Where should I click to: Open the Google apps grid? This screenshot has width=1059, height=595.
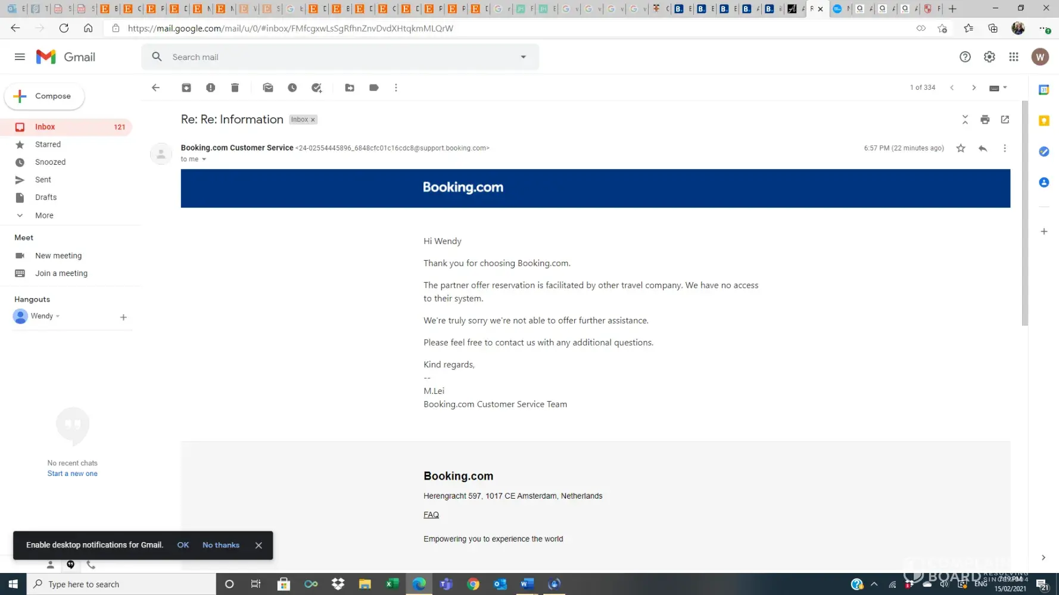click(1014, 57)
